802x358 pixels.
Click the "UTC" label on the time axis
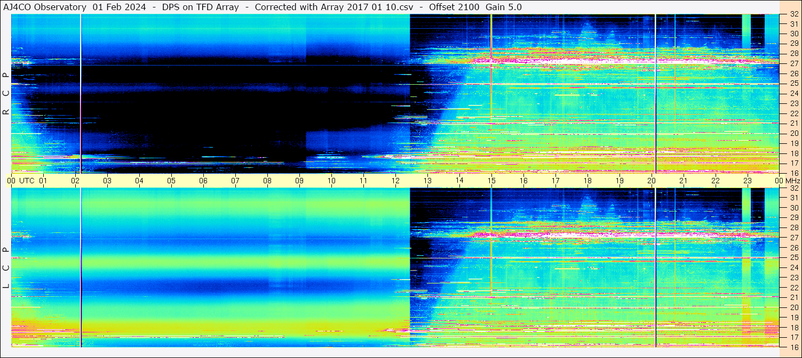(27, 181)
